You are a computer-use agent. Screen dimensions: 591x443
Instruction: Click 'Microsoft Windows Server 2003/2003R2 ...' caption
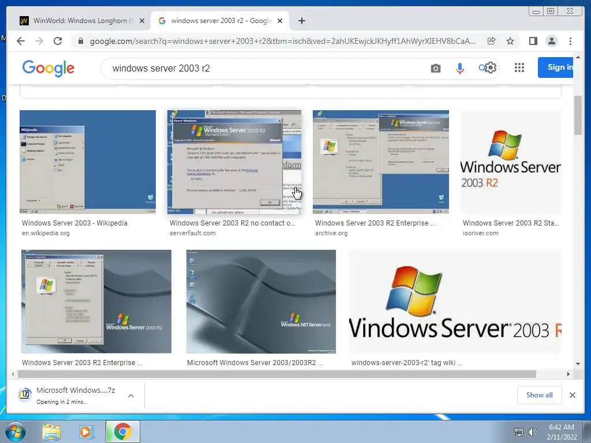(x=255, y=363)
